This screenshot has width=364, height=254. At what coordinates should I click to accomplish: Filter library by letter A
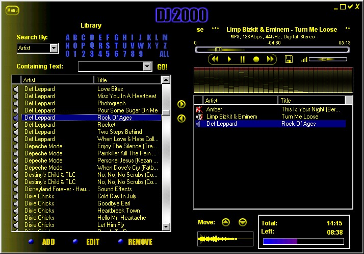tap(68, 37)
